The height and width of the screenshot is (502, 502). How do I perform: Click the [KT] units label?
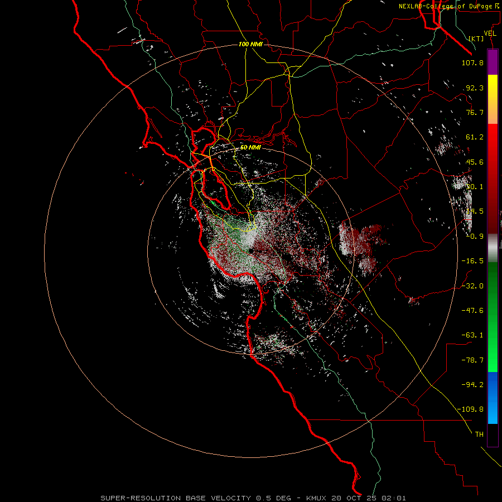476,38
